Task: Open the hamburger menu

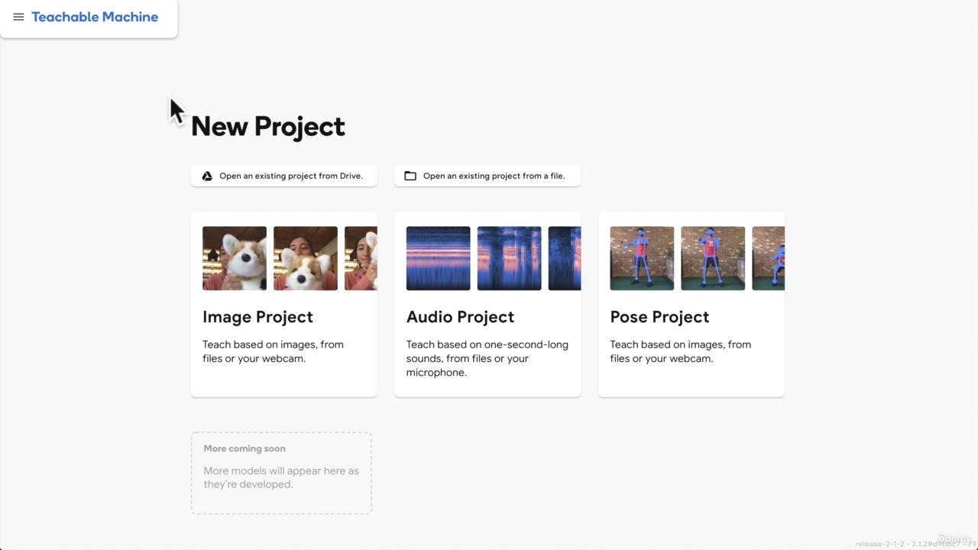Action: point(18,17)
